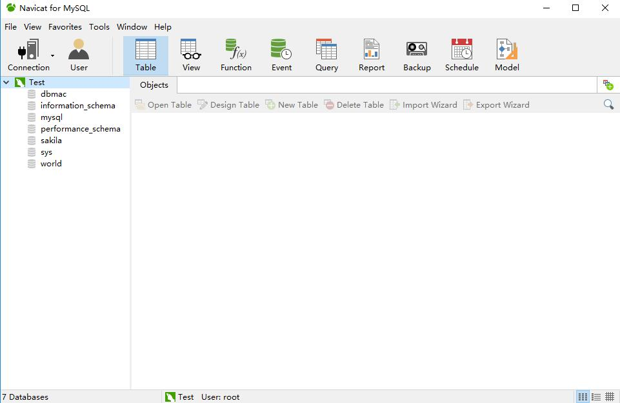Viewport: 620px width, 403px height.
Task: Switch to icon grid view in status bar
Action: click(583, 397)
